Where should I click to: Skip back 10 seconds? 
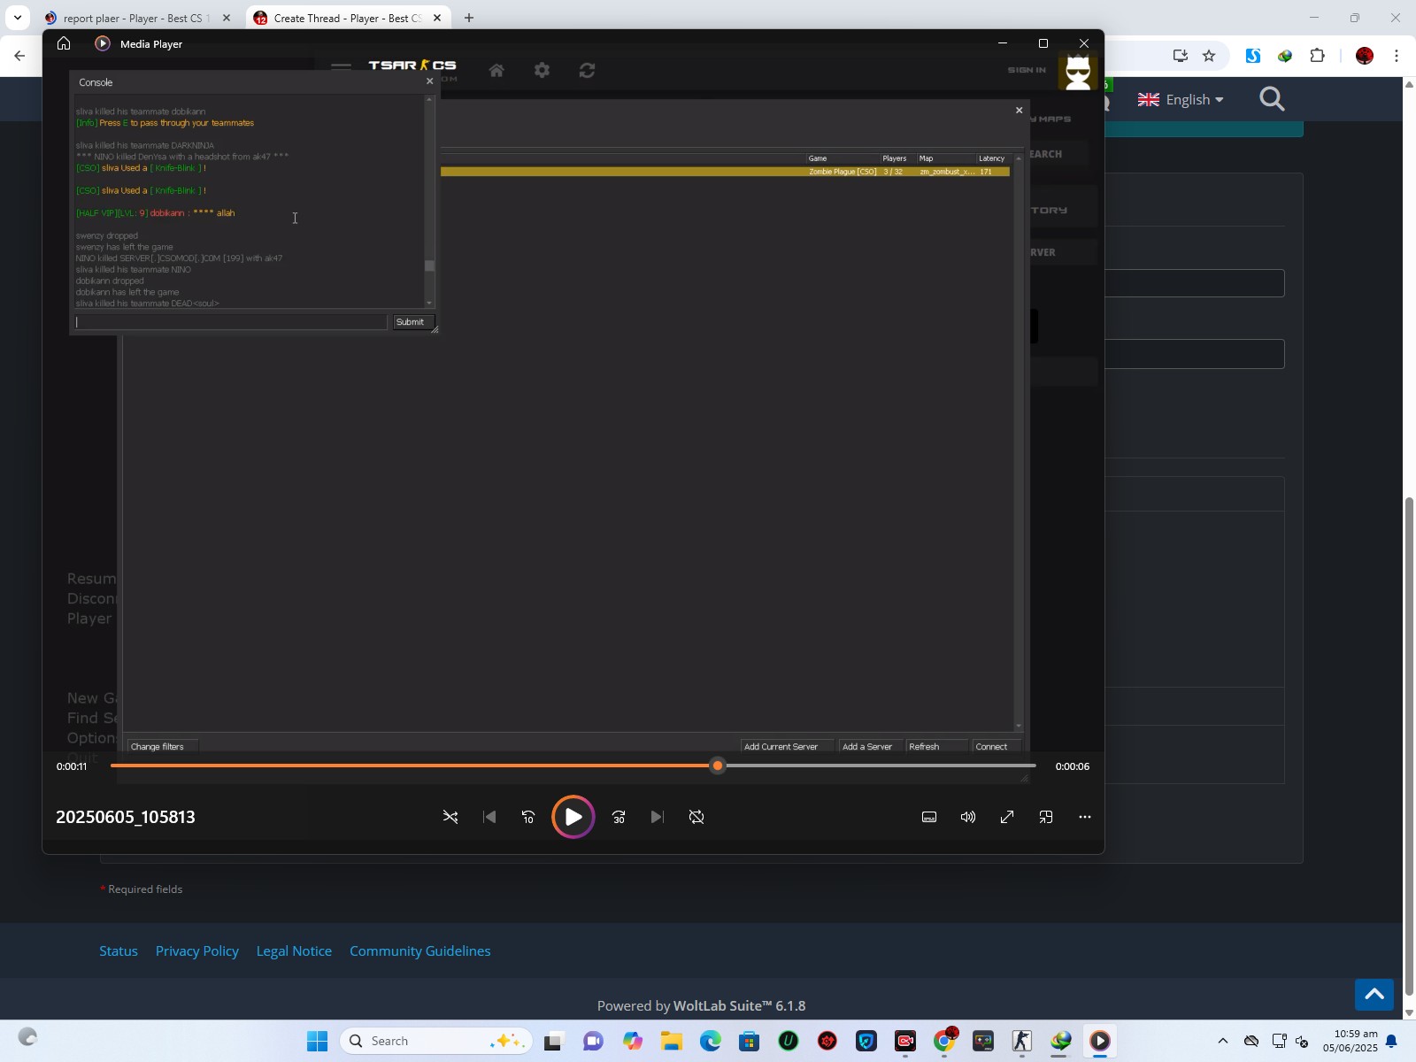[x=528, y=817]
